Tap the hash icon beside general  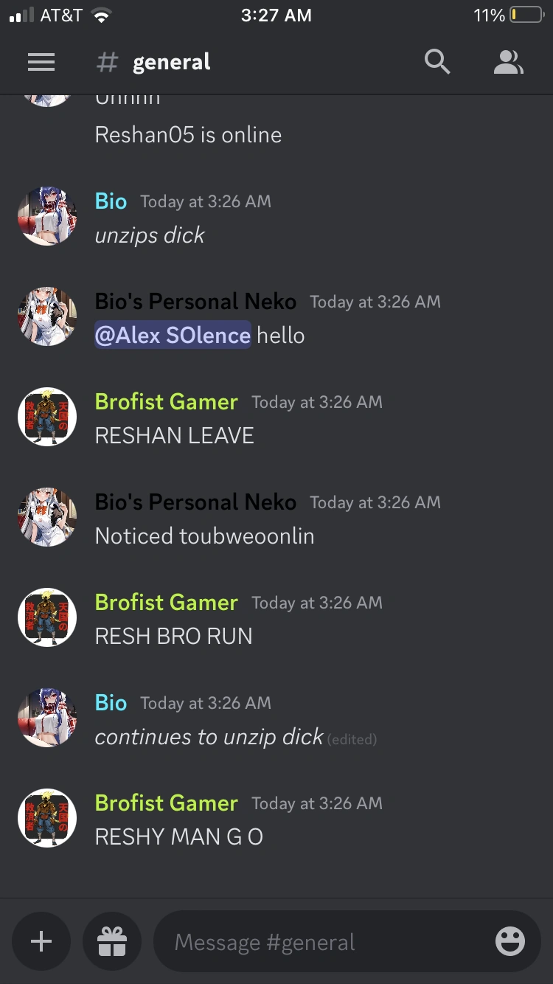(108, 63)
